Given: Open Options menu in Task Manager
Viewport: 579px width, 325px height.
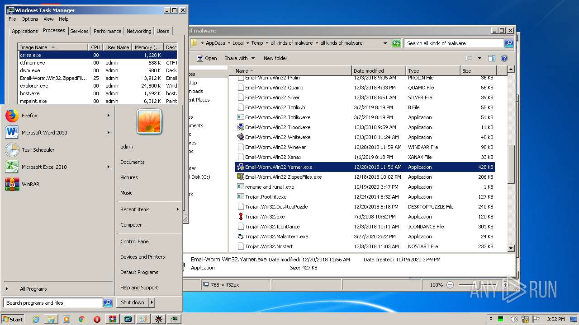Looking at the screenshot, I should click(30, 19).
